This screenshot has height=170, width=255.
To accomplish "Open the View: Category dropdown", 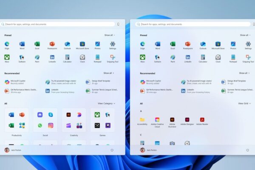I will [x=106, y=103].
